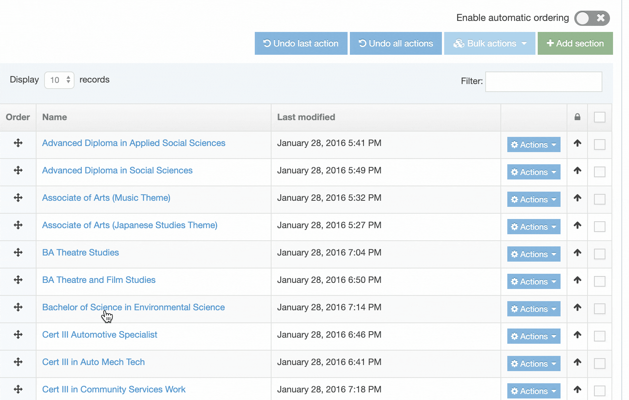Image resolution: width=629 pixels, height=400 pixels.
Task: Click the move-up arrow for Cert III Automotive Specialist
Action: coord(577,335)
